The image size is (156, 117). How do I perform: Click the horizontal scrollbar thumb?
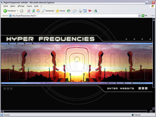tap(75, 111)
